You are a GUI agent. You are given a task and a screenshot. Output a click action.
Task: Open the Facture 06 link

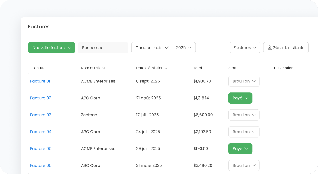41,165
